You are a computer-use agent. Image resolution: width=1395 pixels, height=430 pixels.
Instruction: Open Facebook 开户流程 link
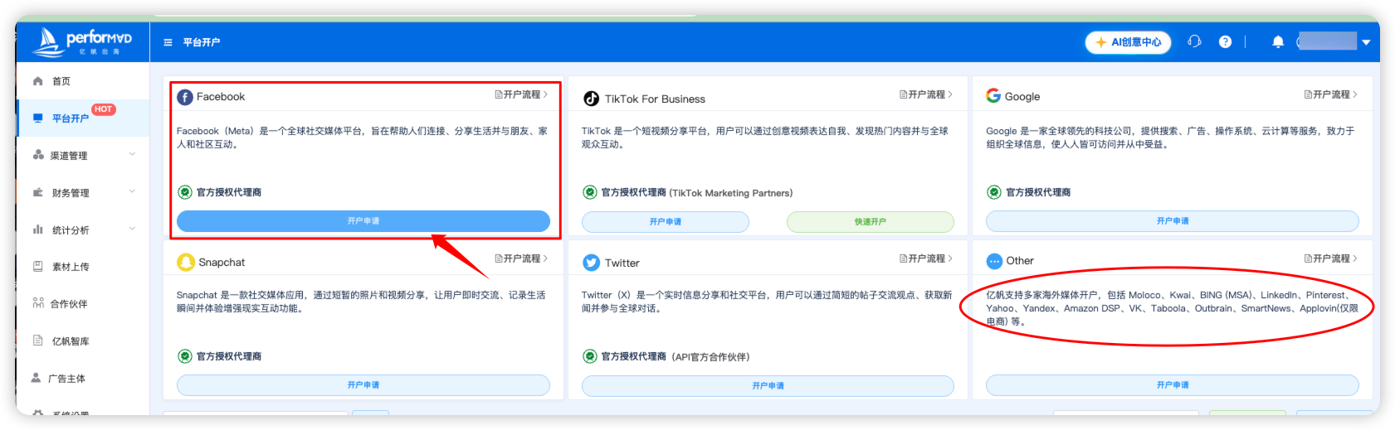(521, 95)
